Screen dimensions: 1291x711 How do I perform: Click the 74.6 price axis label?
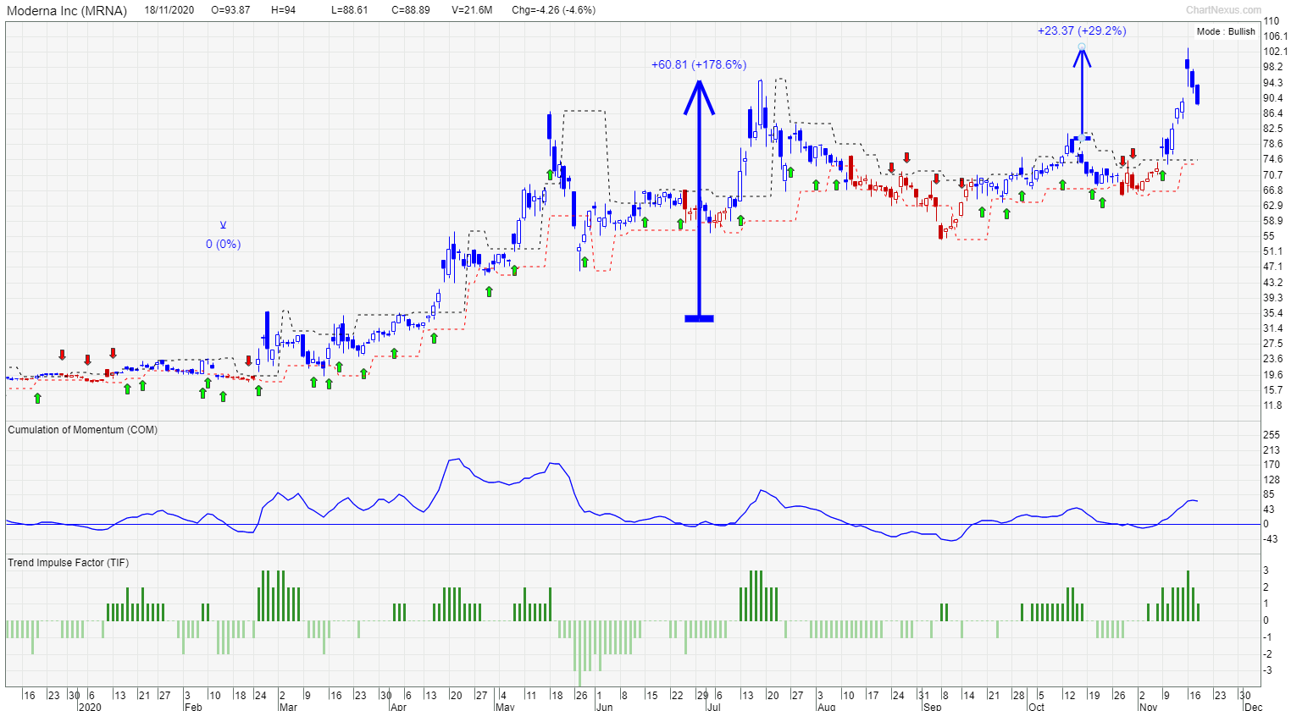click(1273, 159)
